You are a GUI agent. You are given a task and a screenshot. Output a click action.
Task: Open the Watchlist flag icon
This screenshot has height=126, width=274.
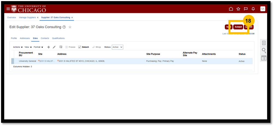246,9
